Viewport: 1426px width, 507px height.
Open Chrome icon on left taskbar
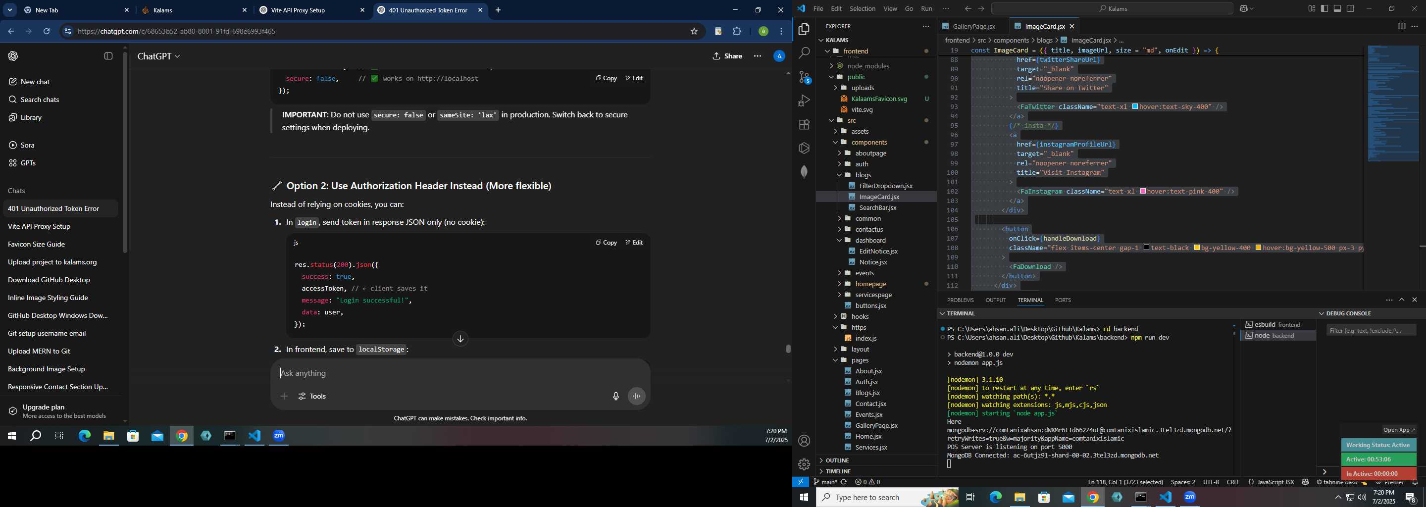pos(182,436)
